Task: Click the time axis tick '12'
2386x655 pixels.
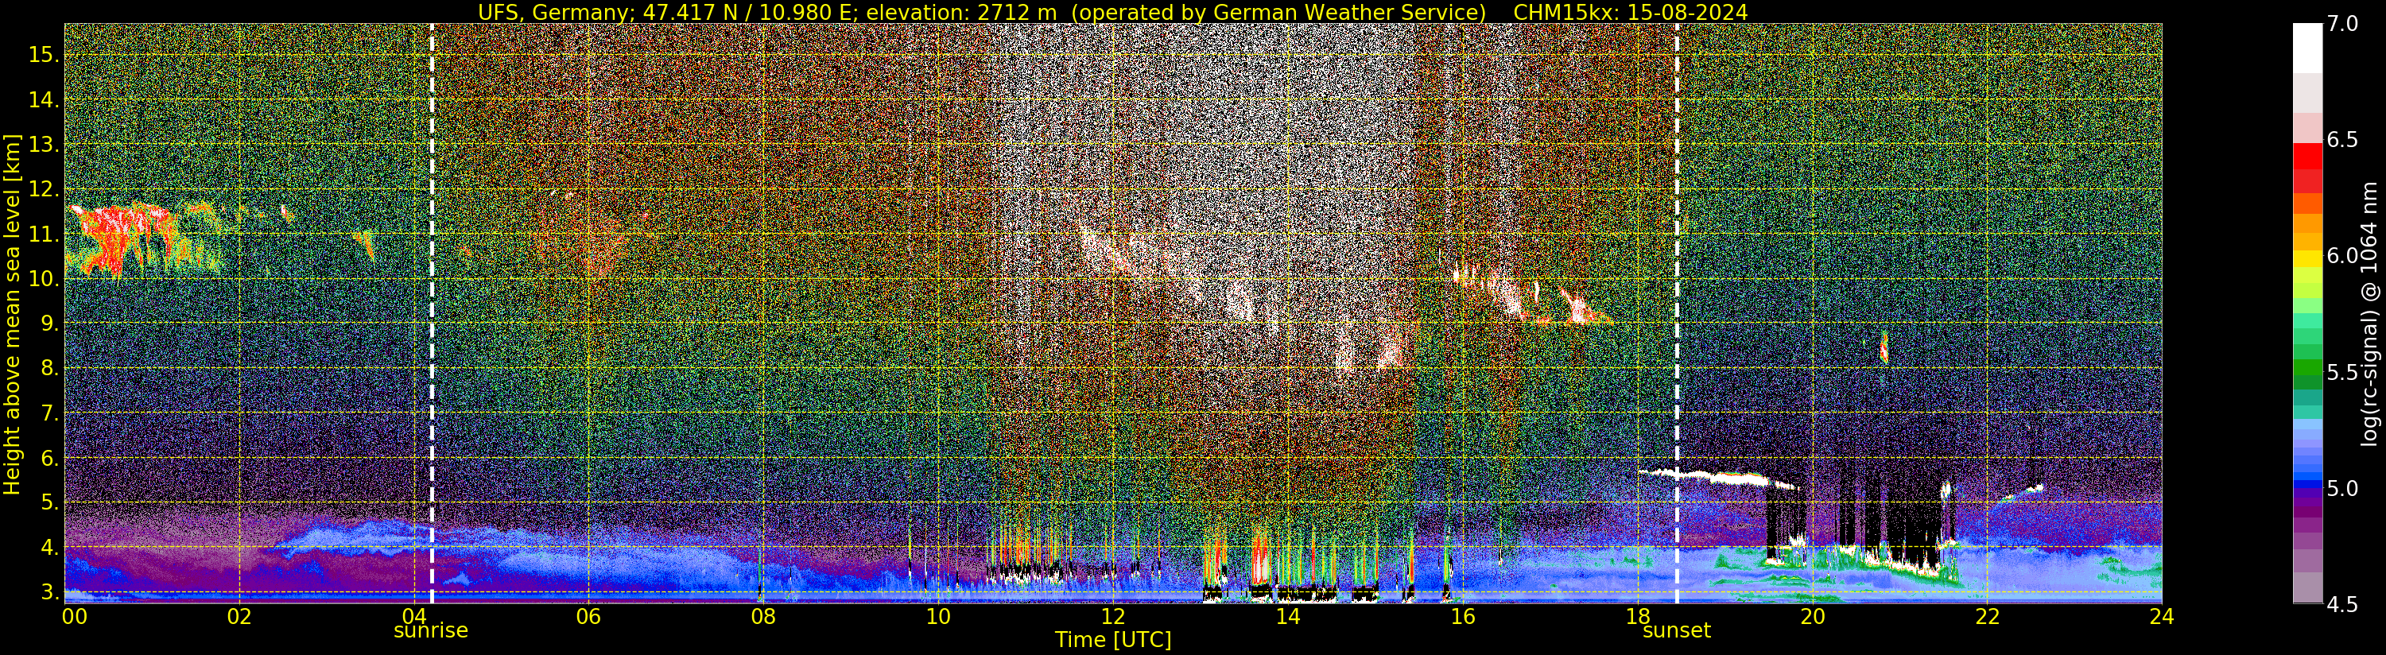Action: click(1113, 617)
